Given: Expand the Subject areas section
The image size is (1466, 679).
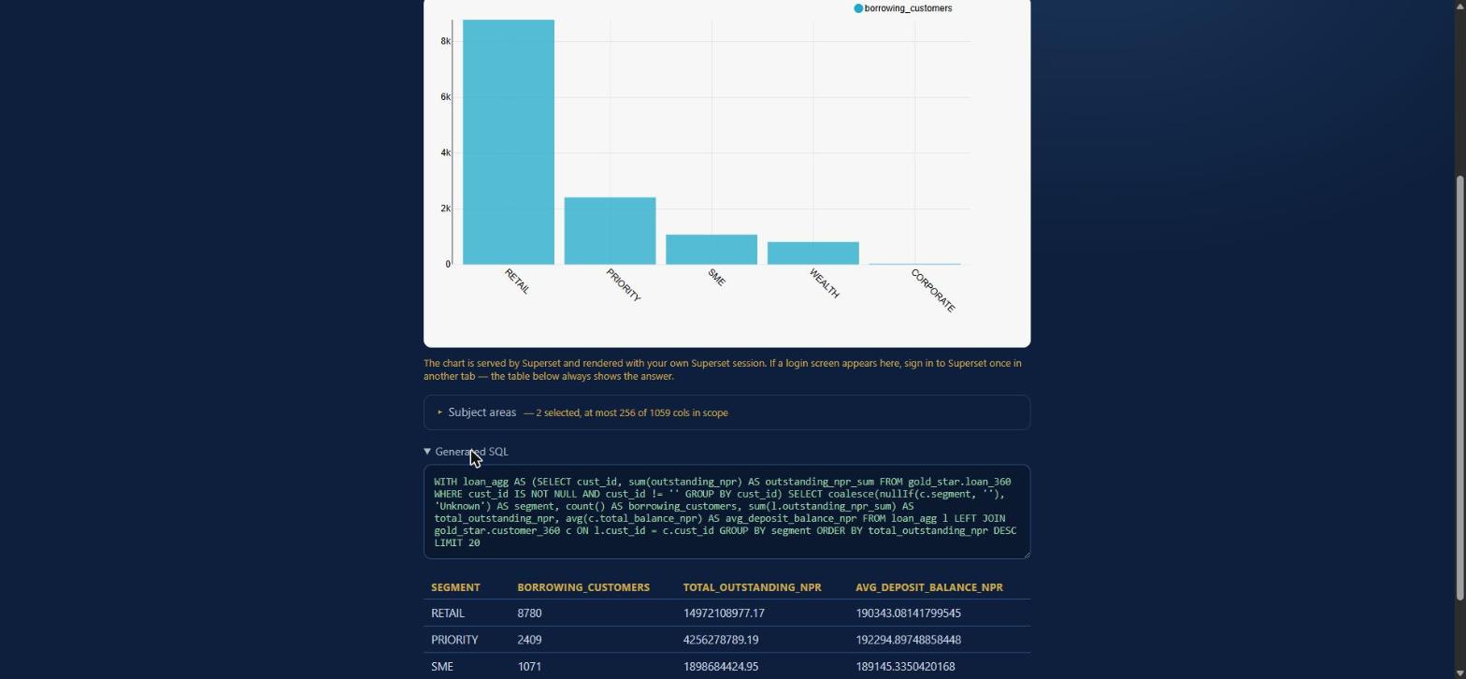Looking at the screenshot, I should [x=727, y=412].
